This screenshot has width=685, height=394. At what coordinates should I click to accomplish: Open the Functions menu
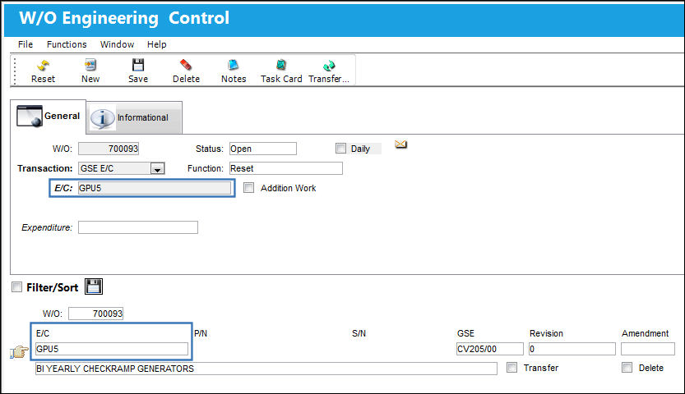67,44
